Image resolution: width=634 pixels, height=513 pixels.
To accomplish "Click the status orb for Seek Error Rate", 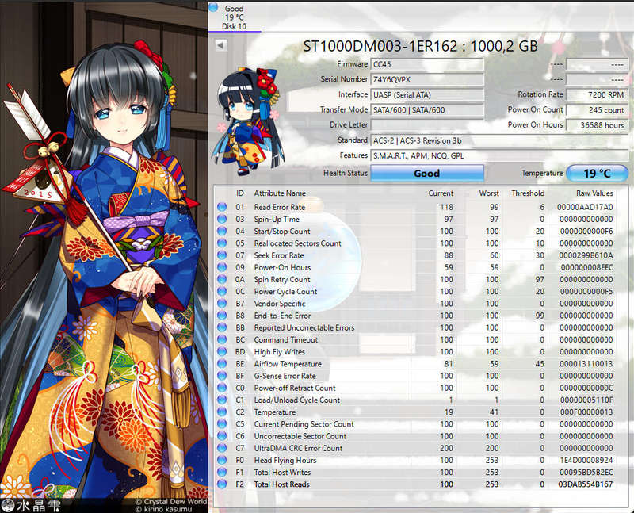I will pos(222,255).
